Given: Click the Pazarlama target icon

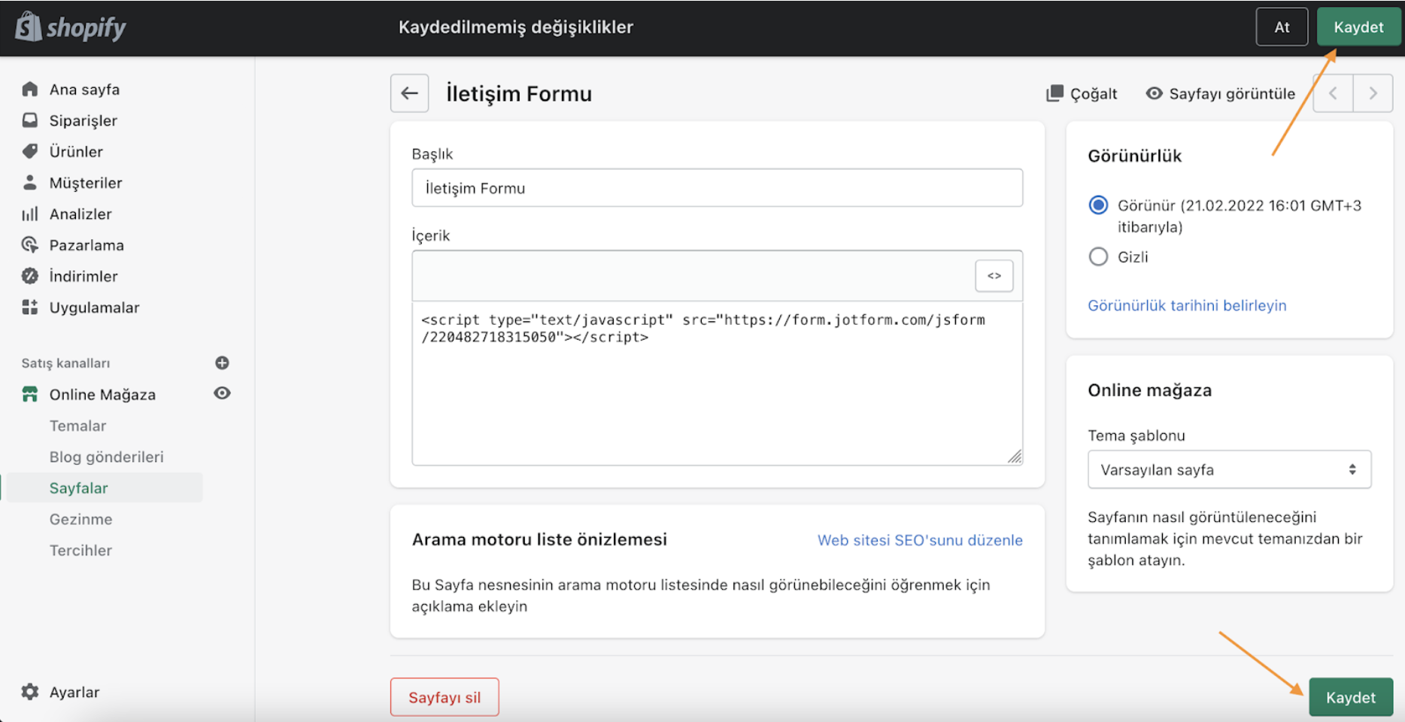Looking at the screenshot, I should coord(30,245).
